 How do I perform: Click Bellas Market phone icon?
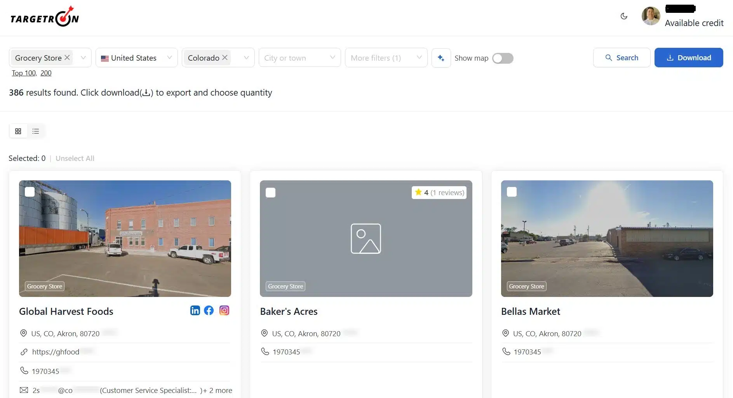click(x=506, y=351)
